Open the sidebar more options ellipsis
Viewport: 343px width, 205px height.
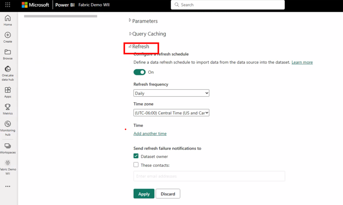click(8, 186)
